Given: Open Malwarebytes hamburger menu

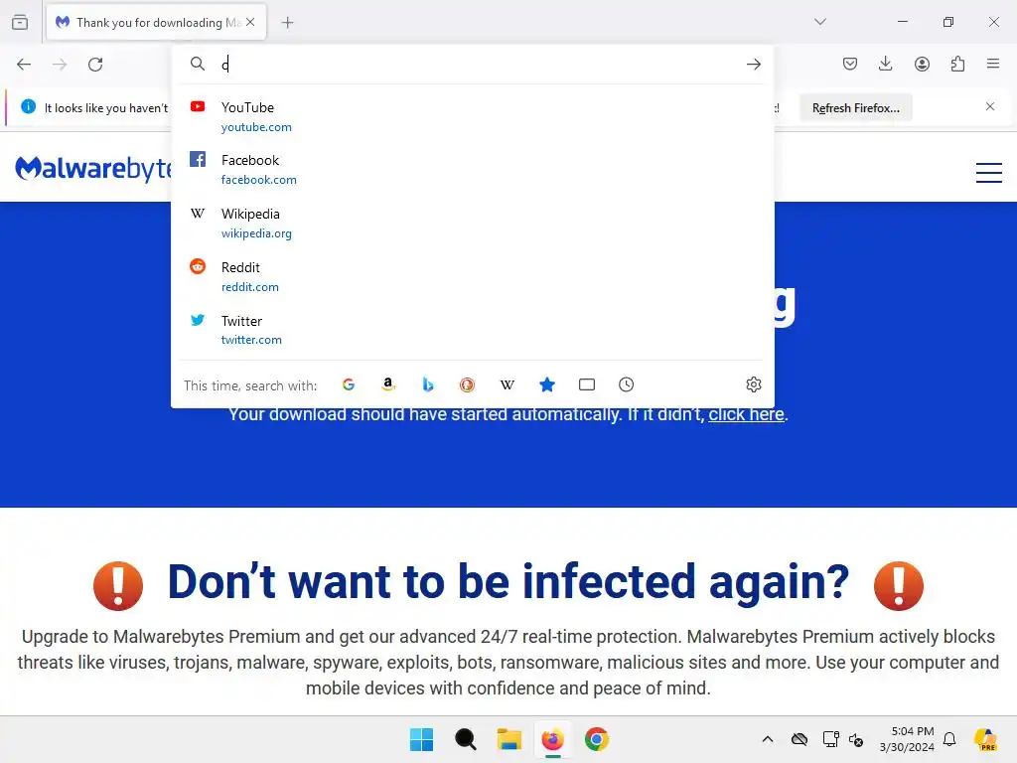Looking at the screenshot, I should click(988, 173).
